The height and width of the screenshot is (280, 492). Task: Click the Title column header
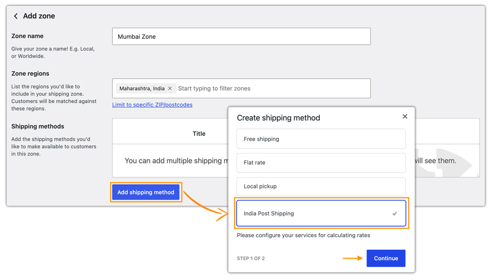pos(199,134)
